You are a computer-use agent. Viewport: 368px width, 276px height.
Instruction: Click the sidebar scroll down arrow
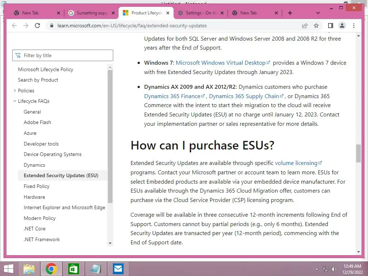click(x=110, y=243)
